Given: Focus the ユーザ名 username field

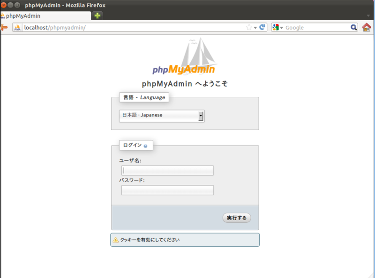Looking at the screenshot, I should click(x=167, y=170).
